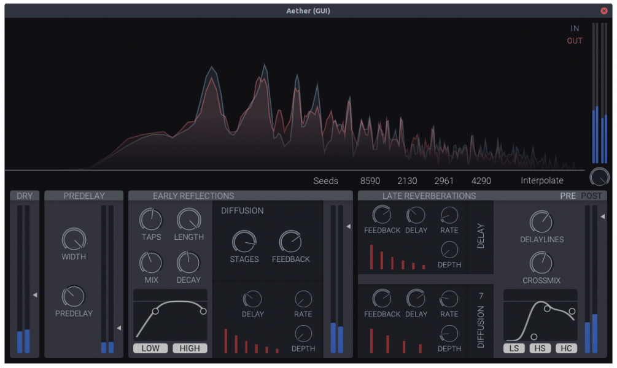
Task: Toggle the LS low shelf button
Action: tap(514, 348)
